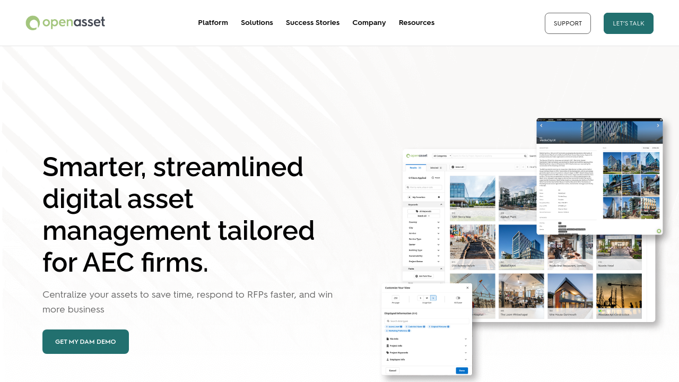The image size is (679, 382).
Task: Open the All Categories dropdown in mockup
Action: coord(442,156)
